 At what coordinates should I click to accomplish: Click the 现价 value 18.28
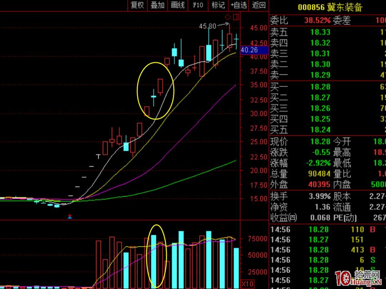click(320, 141)
